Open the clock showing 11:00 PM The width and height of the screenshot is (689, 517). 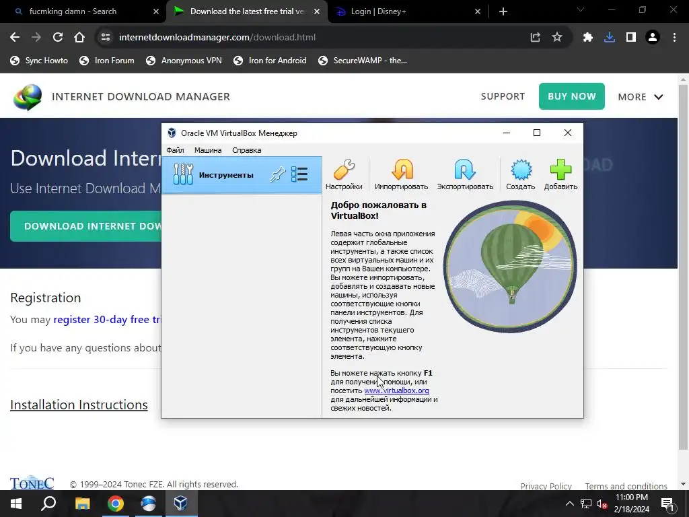[631, 504]
